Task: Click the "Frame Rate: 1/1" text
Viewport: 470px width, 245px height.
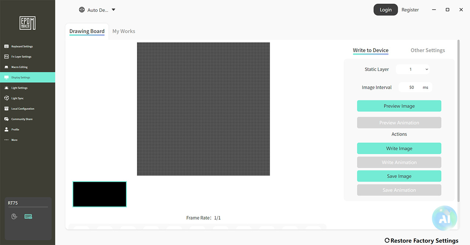Action: 203,218
